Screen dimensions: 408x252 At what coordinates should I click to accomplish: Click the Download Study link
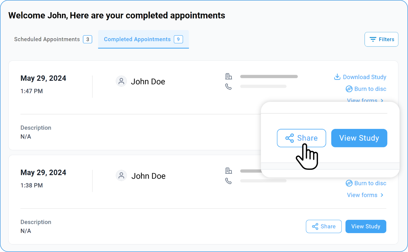364,77
